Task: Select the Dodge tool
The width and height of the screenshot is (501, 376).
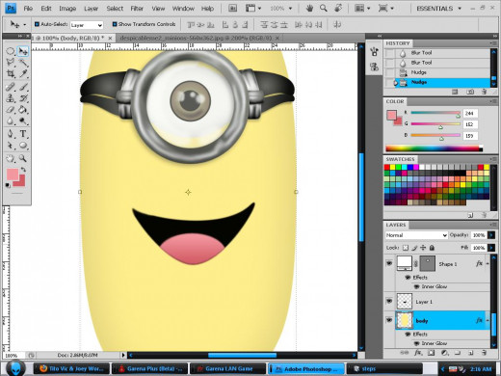Action: click(x=23, y=121)
